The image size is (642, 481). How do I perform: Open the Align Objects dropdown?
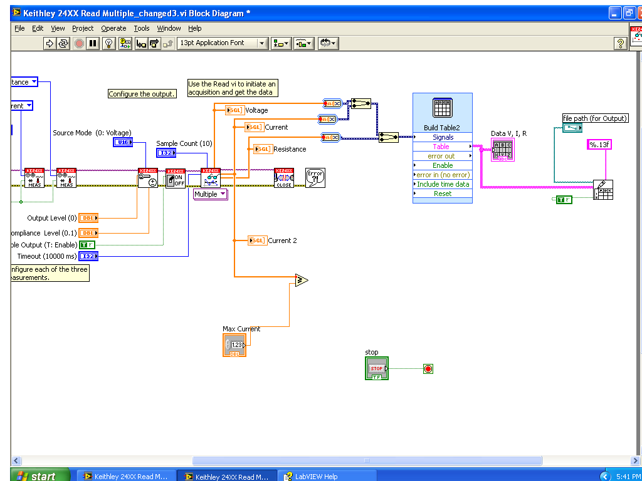pyautogui.click(x=281, y=43)
